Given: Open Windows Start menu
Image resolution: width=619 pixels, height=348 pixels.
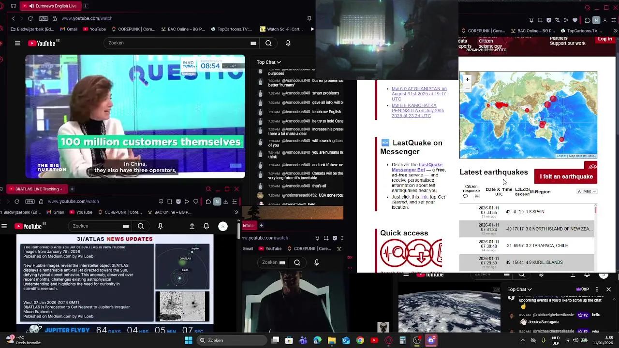Looking at the screenshot, I should coord(188,341).
